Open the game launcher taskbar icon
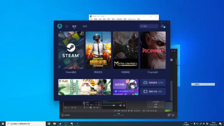The width and height of the screenshot is (224, 126). [x=78, y=123]
